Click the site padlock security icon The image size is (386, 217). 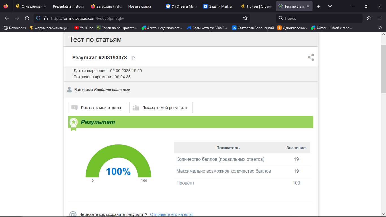click(46, 18)
